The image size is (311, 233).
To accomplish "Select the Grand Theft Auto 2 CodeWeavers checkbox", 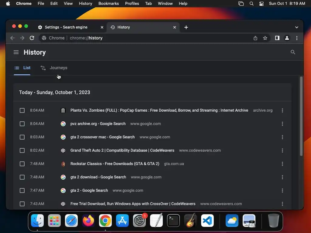I will point(22,150).
